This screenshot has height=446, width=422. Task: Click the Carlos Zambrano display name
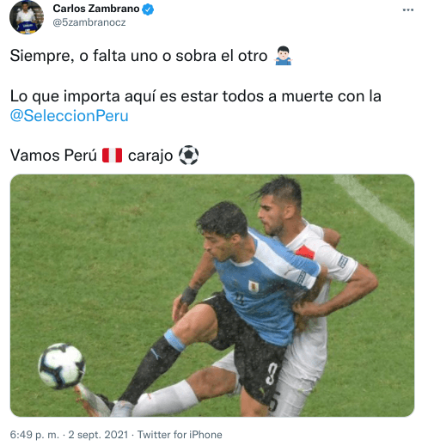96,9
